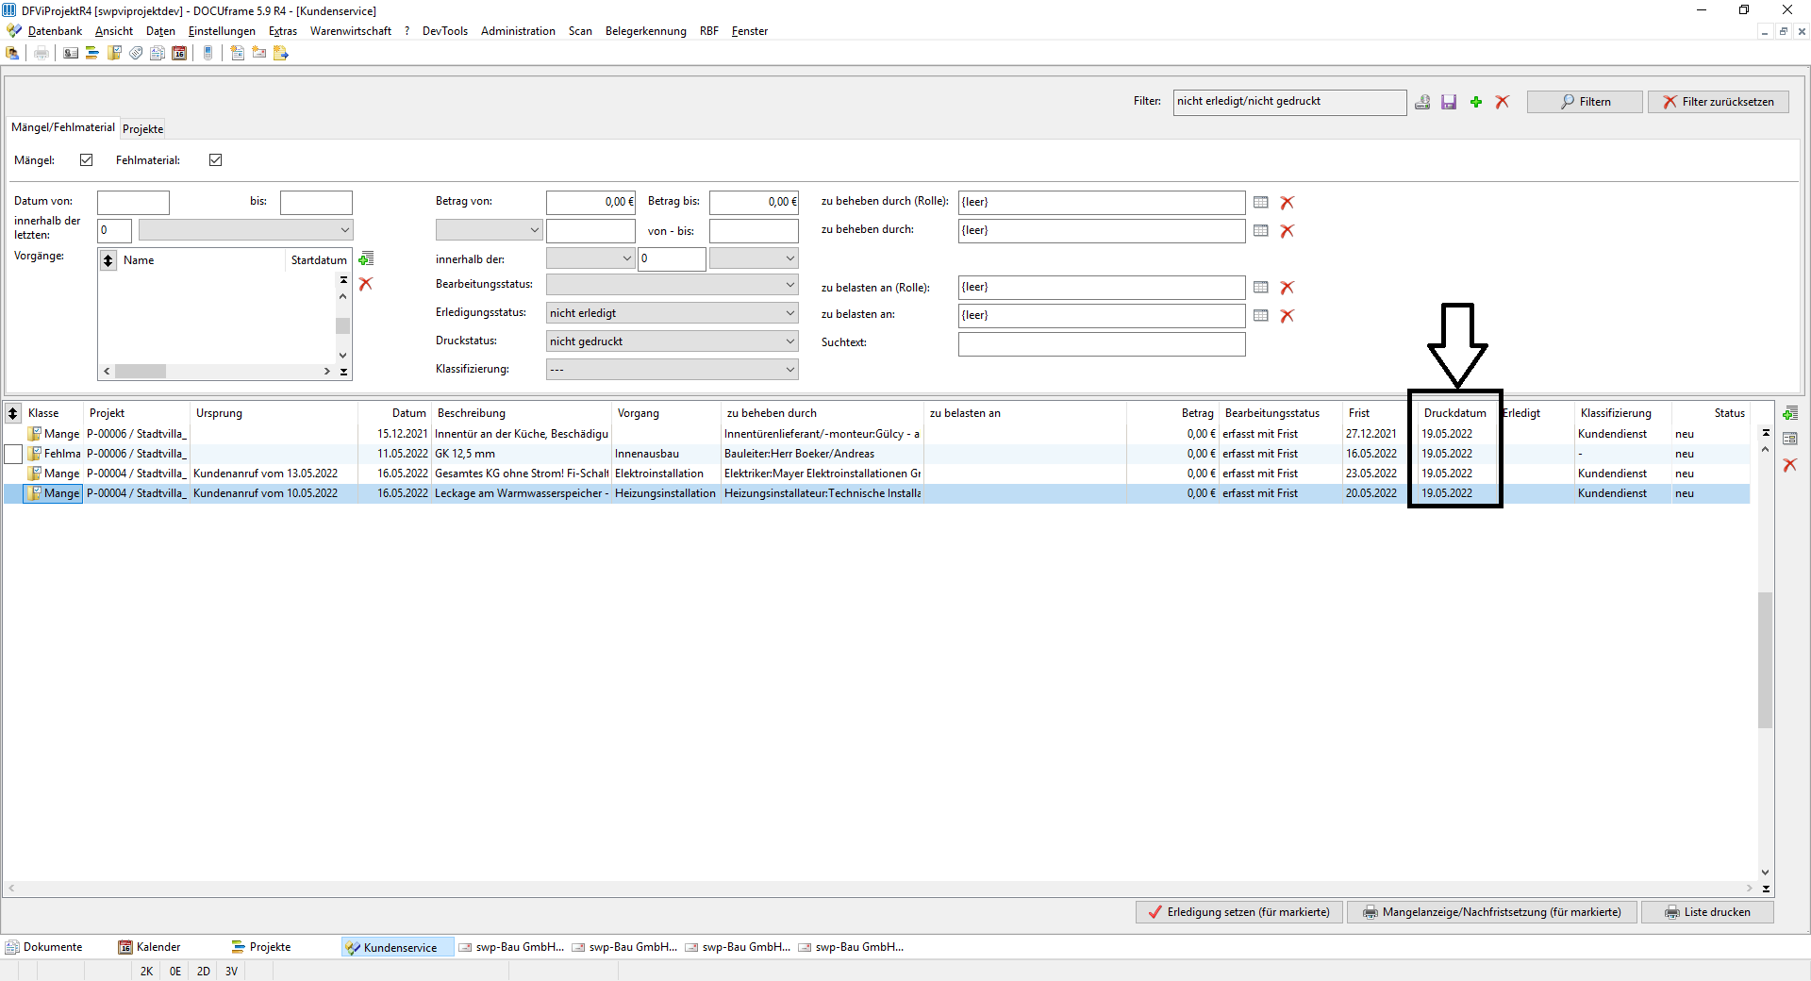
Task: Add a Vorgang with the green plus list icon
Action: 367,258
